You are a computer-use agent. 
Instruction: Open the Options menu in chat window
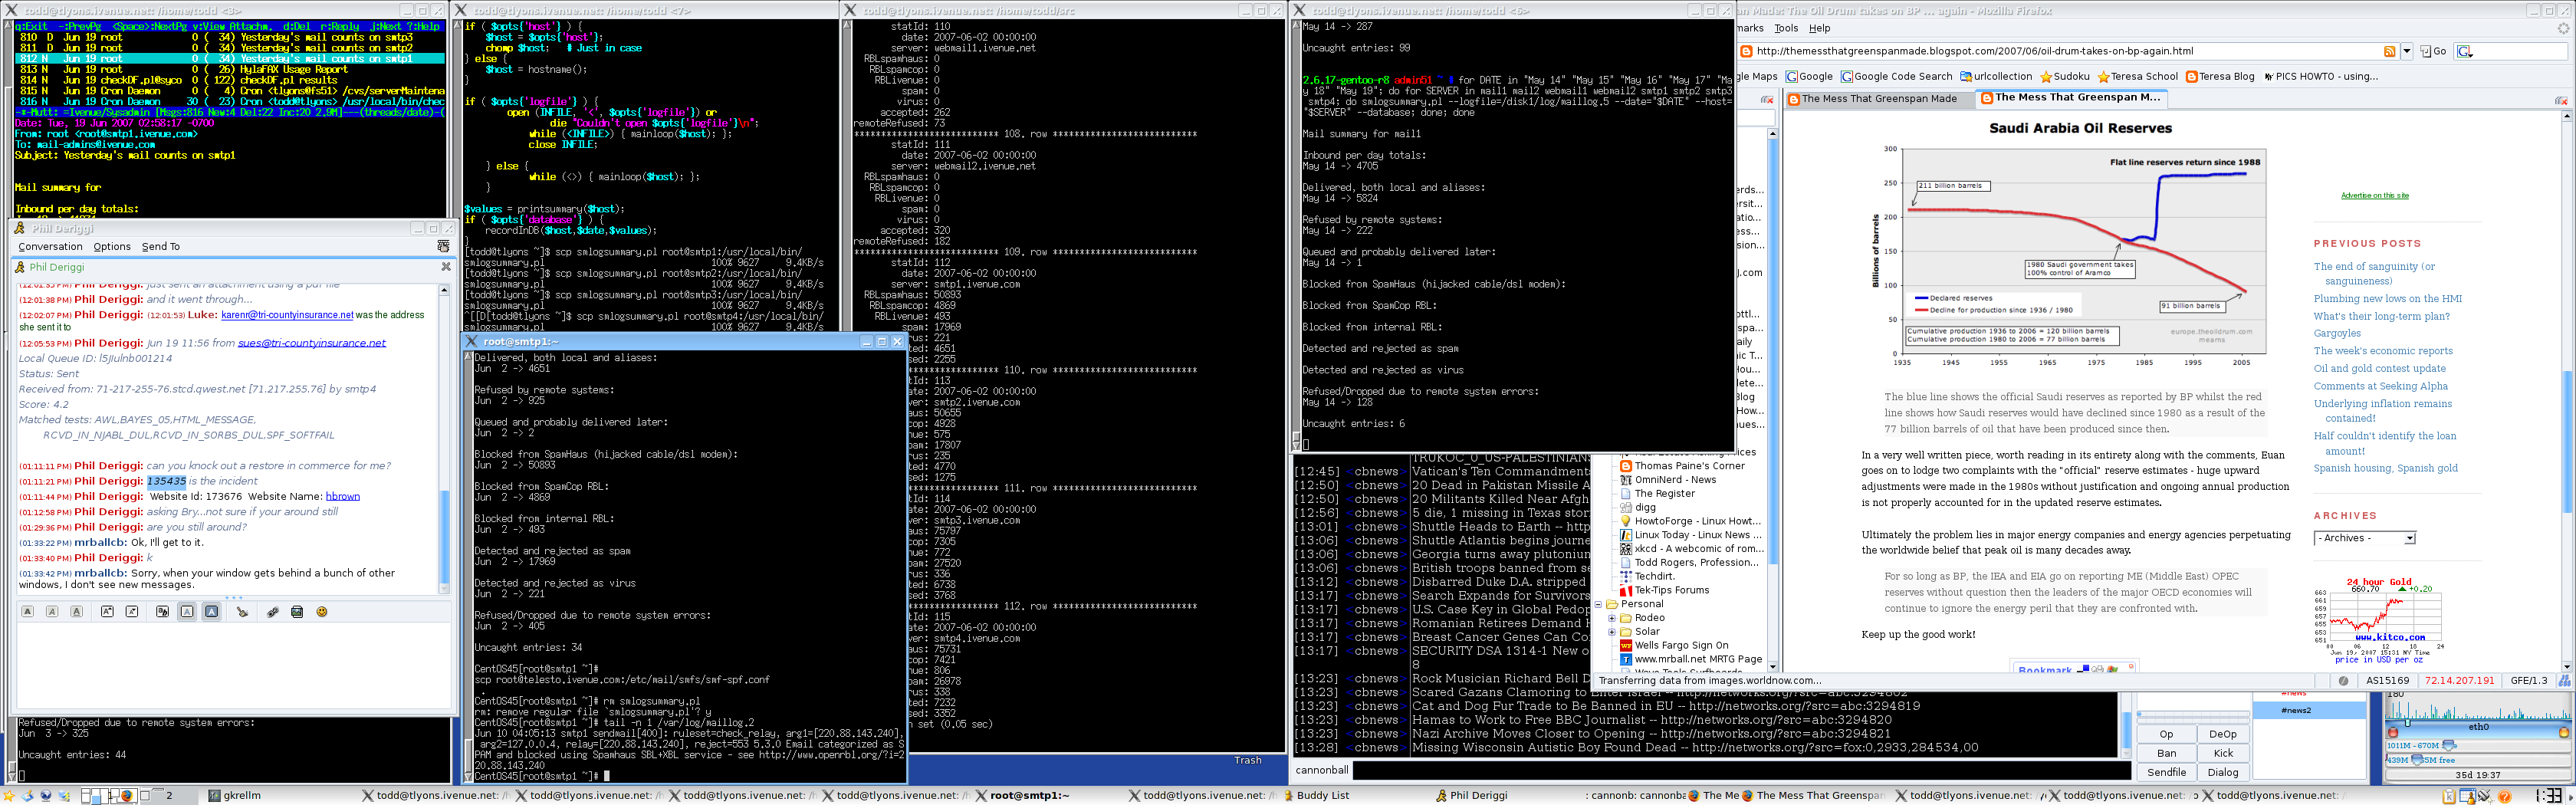(112, 247)
